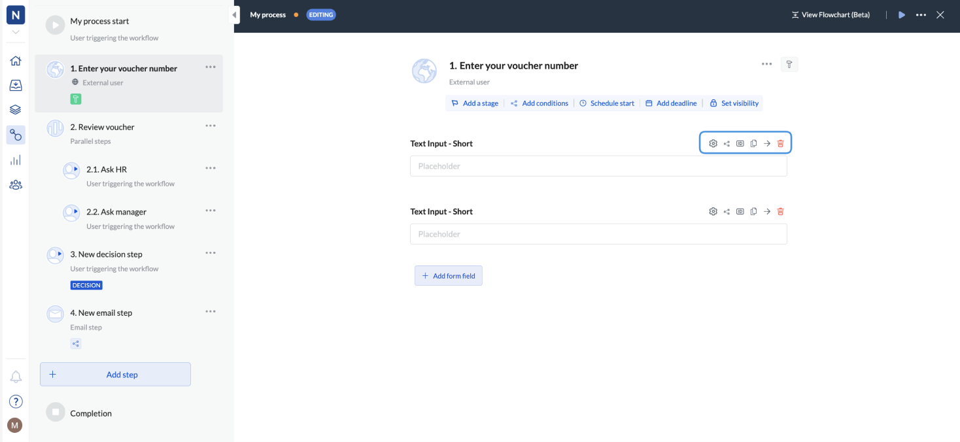960x442 pixels.
Task: Open three-dot menu beside step title heading
Action: coord(766,64)
